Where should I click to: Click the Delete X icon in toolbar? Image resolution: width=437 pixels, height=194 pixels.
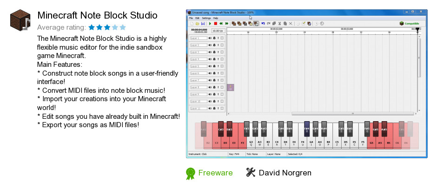tap(291, 24)
